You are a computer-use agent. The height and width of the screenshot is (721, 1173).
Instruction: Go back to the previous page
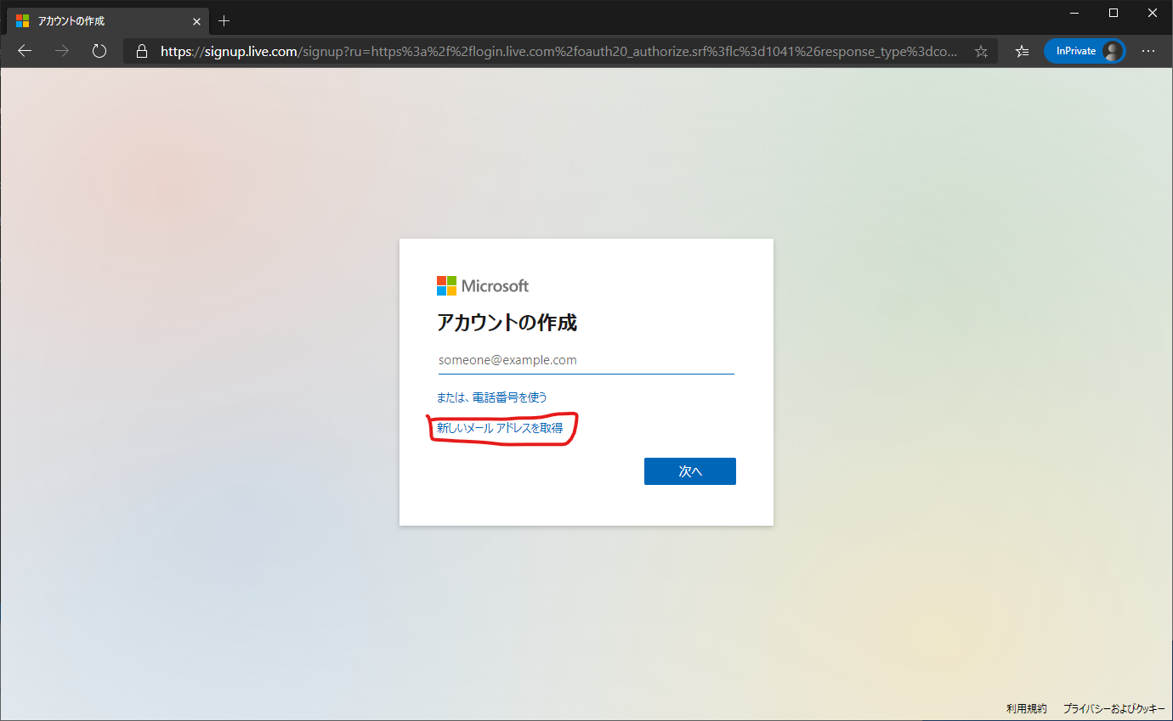tap(25, 51)
